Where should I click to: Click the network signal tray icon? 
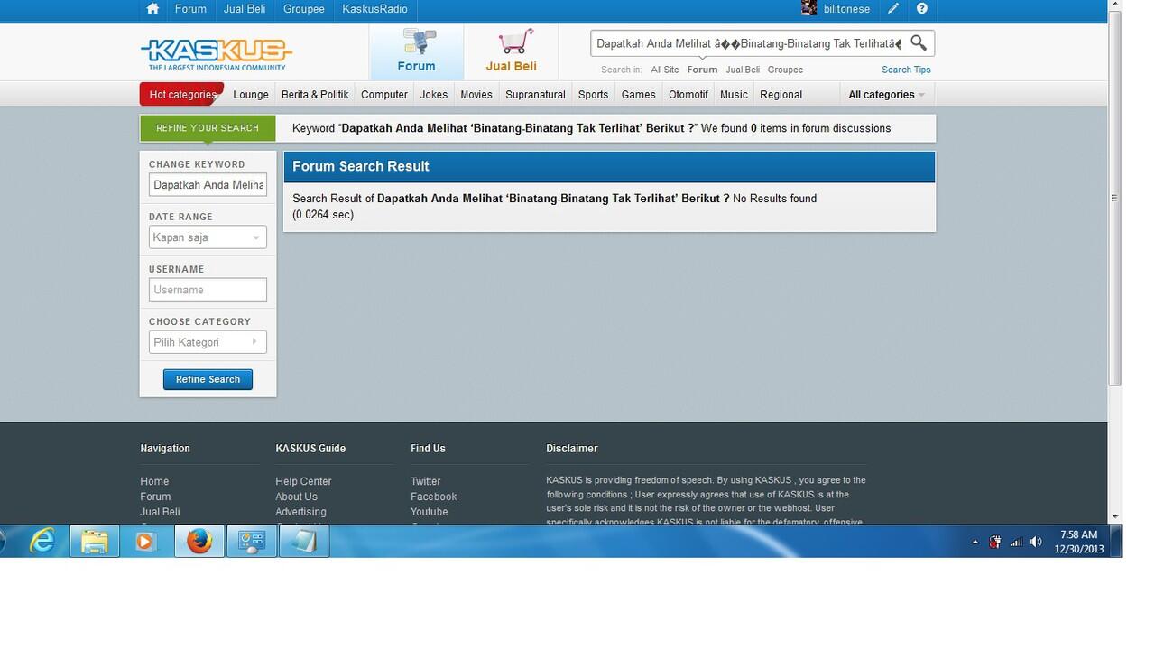coord(1016,543)
